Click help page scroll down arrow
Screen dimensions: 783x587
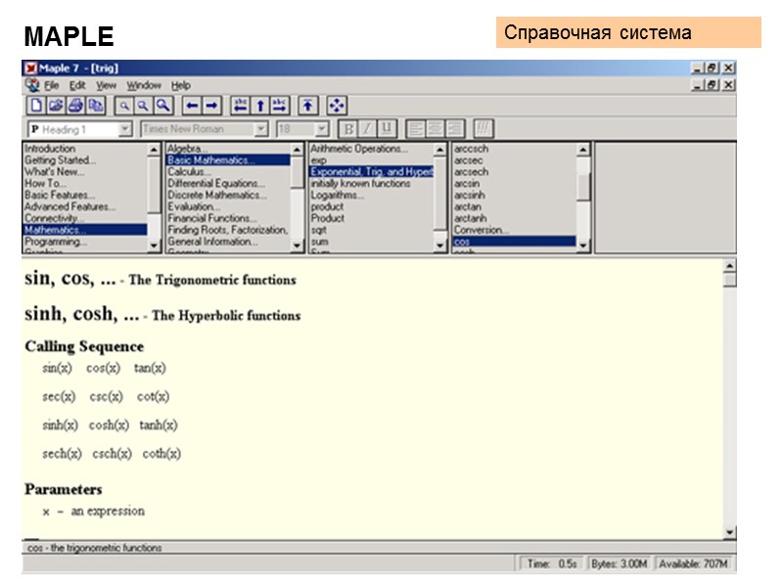[x=729, y=532]
